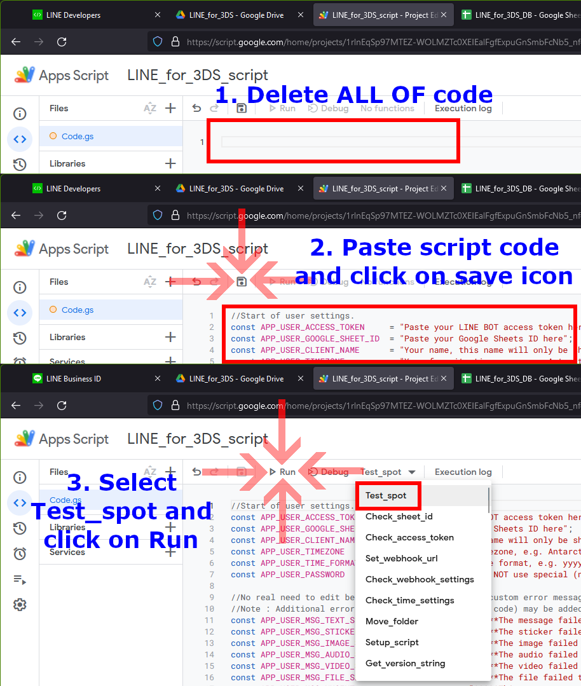Sort files with the AZ icon in step 1
The width and height of the screenshot is (581, 686).
point(149,108)
